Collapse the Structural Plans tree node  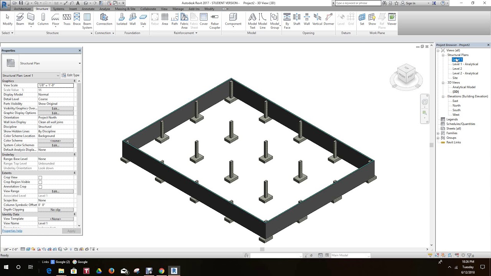click(443, 55)
